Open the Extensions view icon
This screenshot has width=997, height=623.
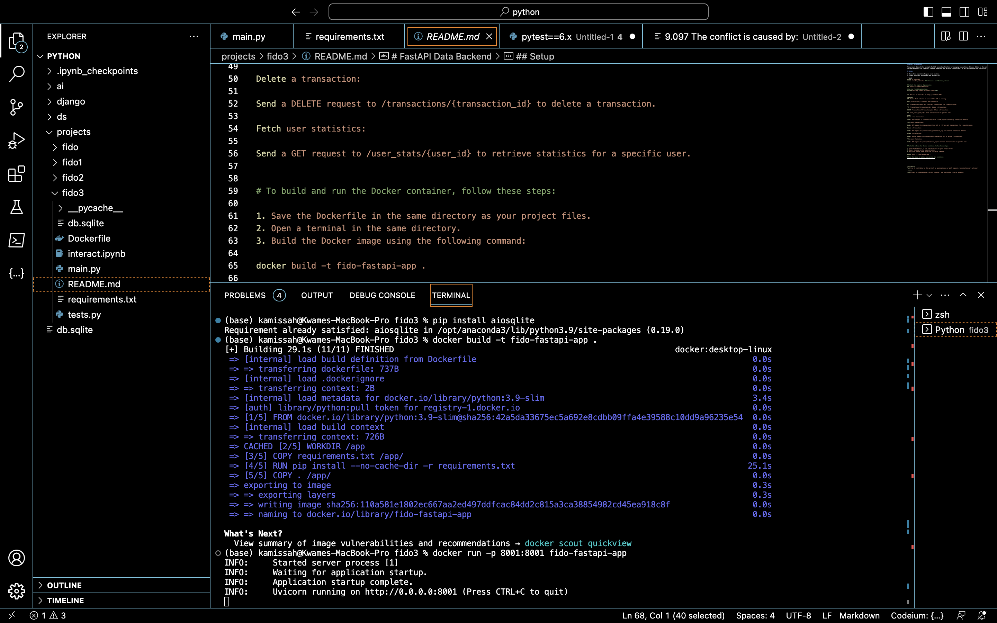point(17,174)
